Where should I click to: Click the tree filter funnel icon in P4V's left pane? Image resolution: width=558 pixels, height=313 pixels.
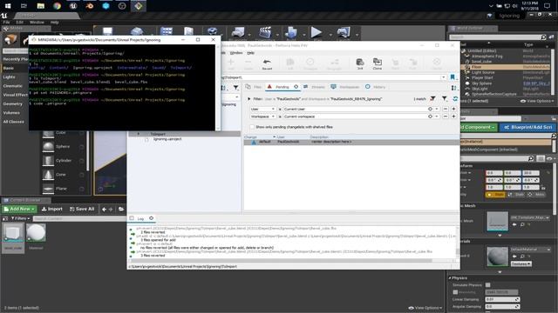236,87
